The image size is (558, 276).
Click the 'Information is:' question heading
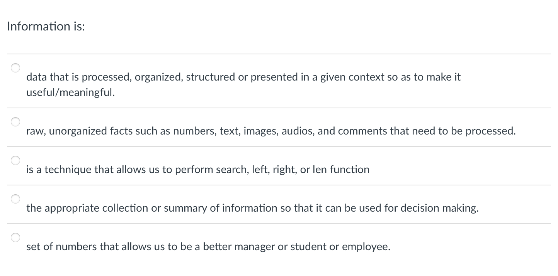[46, 26]
